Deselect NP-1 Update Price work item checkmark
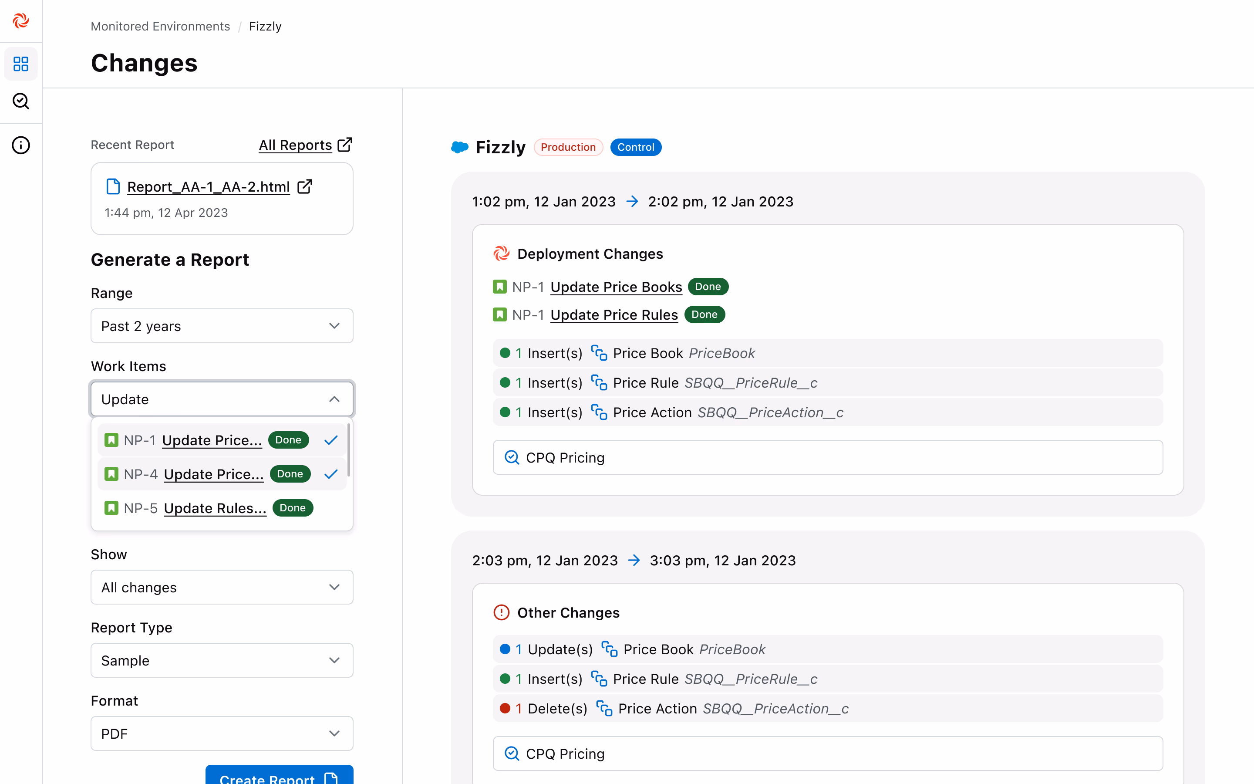Screen dimensions: 1254x784 330,440
